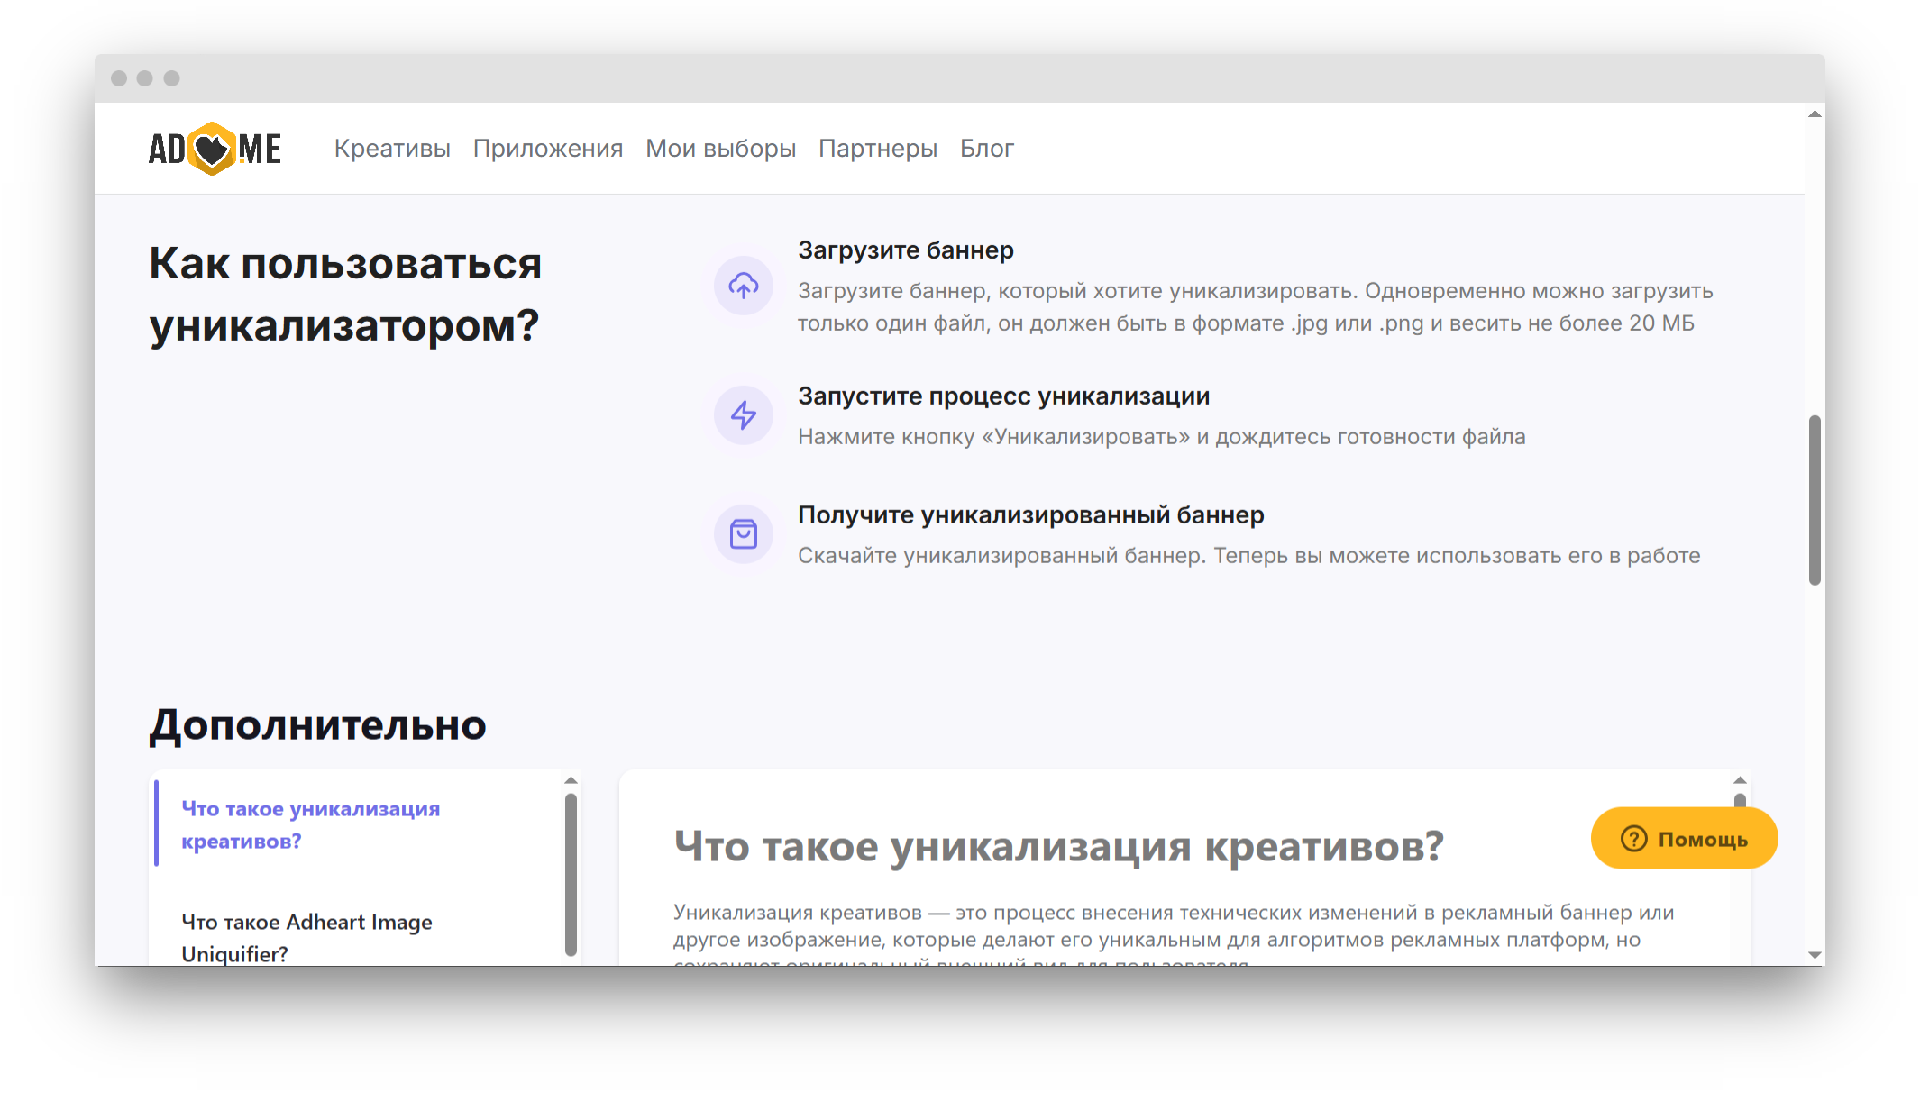
Task: Visit the Блог page from navigation
Action: (987, 148)
